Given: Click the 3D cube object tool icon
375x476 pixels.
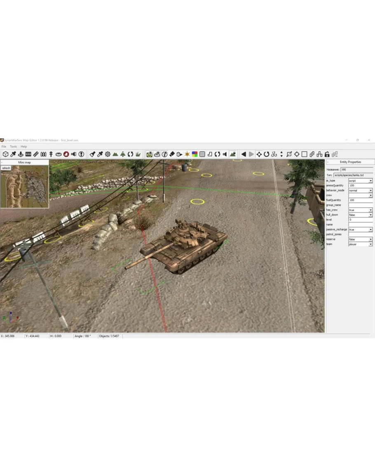Looking at the screenshot, I should pos(5,154).
